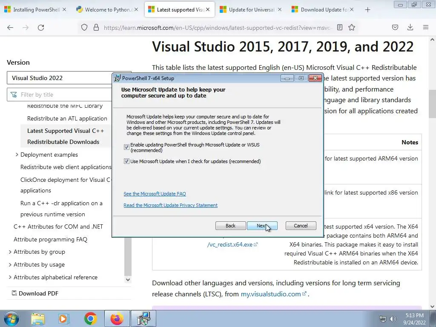Open a new tab with plus button

click(x=367, y=10)
